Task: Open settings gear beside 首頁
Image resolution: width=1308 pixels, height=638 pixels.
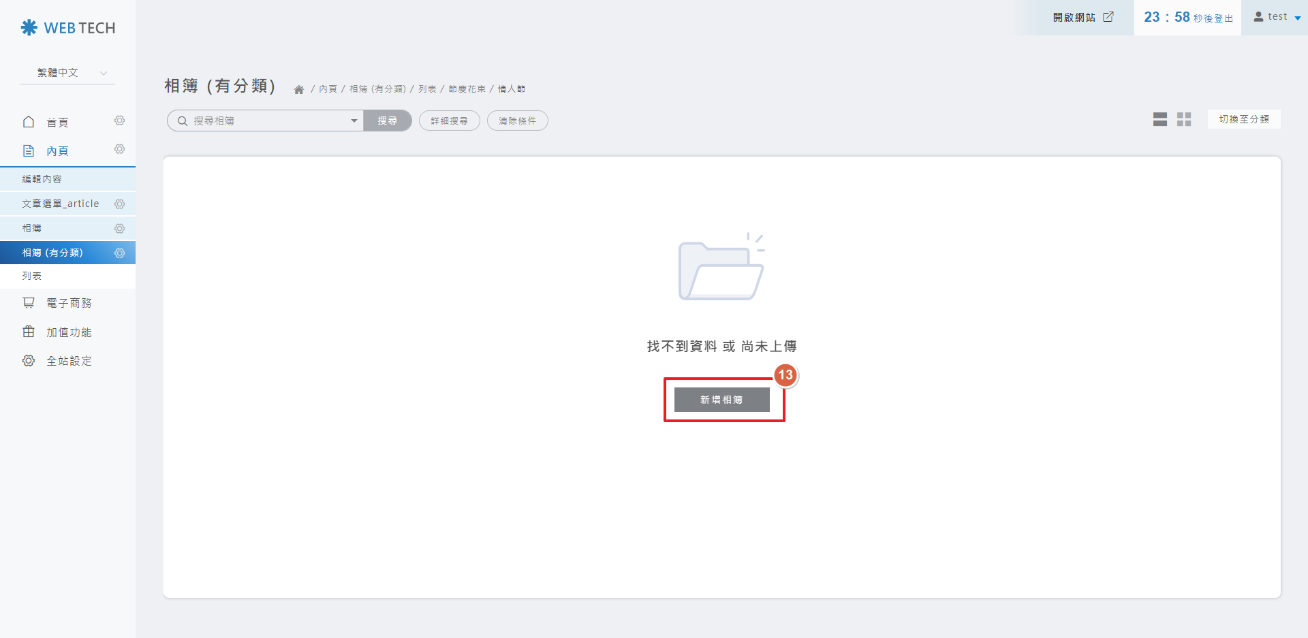Action: 119,121
